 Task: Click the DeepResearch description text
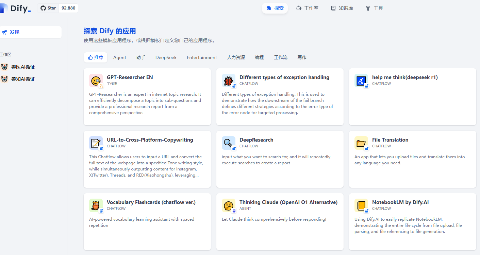point(276,160)
